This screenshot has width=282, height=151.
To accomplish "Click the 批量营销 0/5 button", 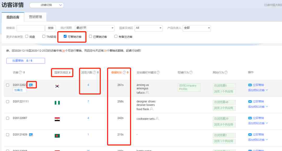I will [26, 61].
